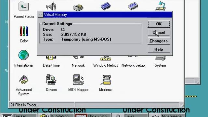Open the Modems telephone icon

tap(106, 80)
